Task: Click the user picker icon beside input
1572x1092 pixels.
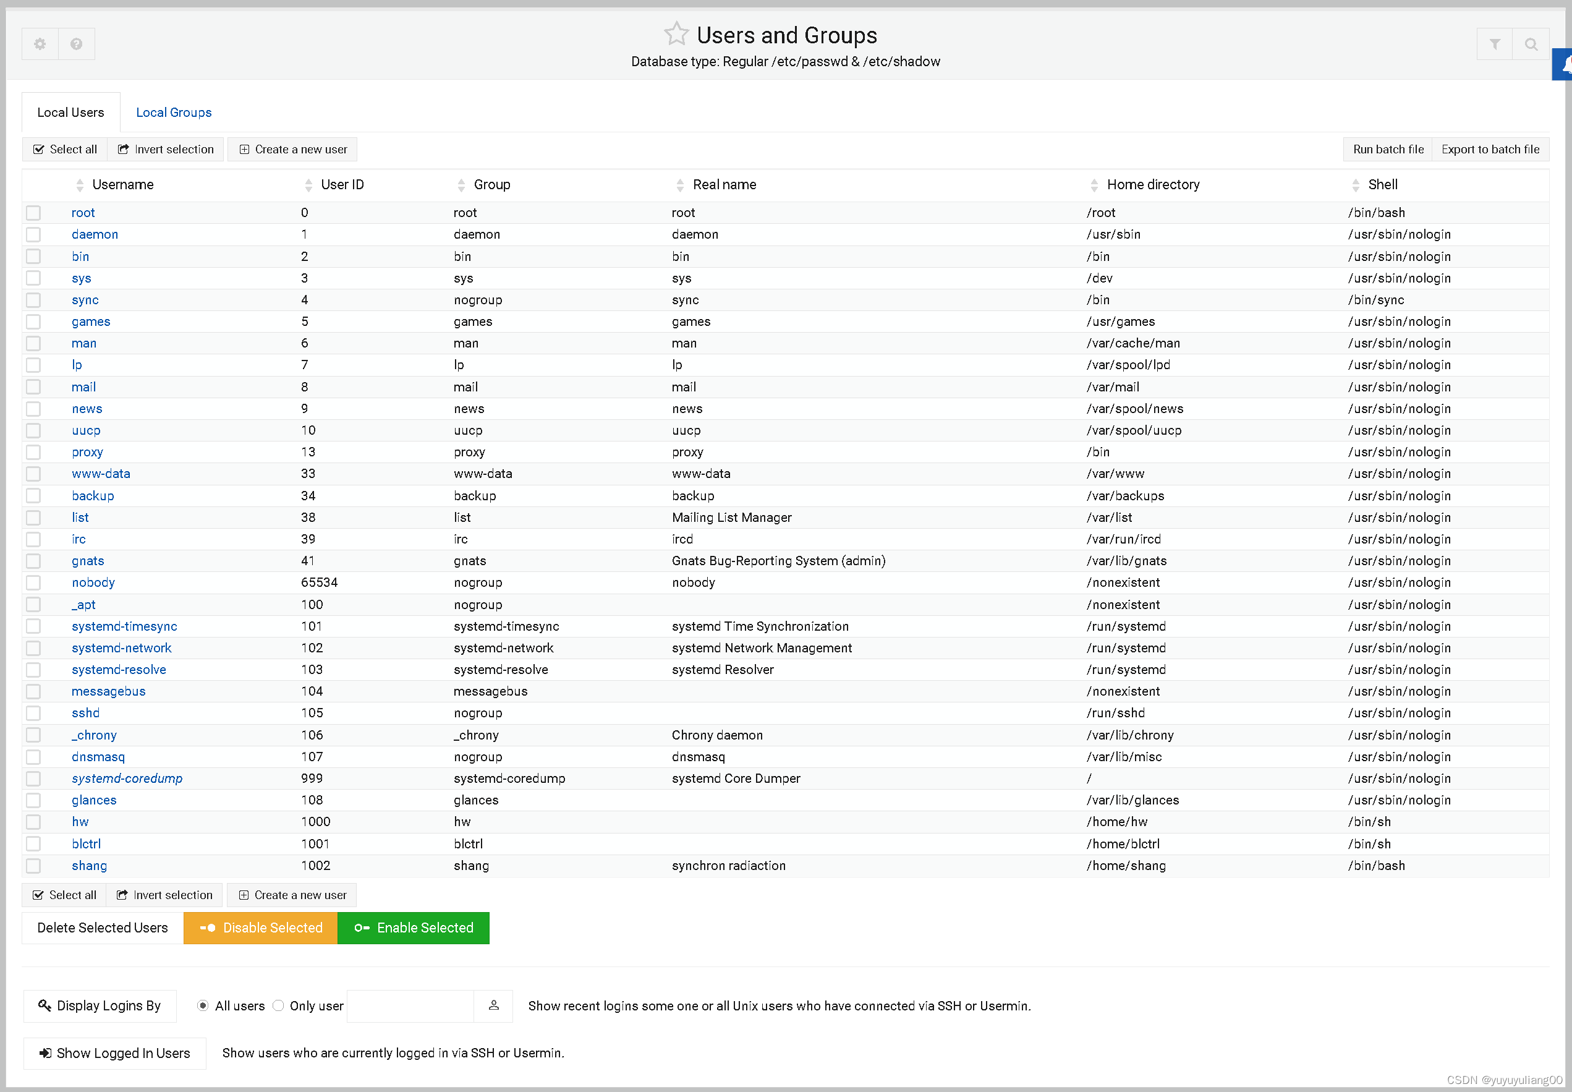Action: (494, 1005)
